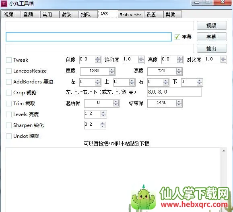Select the 常用 tab
The height and width of the screenshot is (212, 233).
pos(50,15)
